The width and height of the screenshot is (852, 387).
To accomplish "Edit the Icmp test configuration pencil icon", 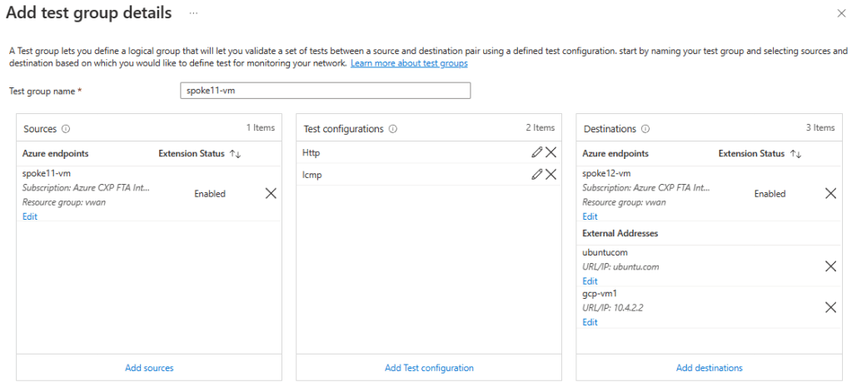I will (x=537, y=174).
